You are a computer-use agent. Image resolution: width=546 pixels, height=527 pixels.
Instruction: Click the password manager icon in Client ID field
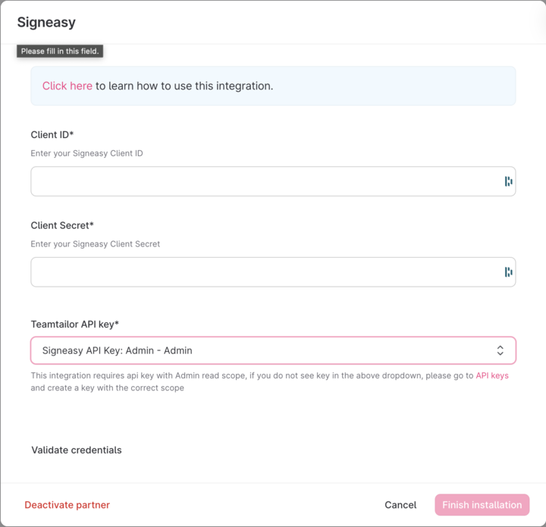coord(508,181)
